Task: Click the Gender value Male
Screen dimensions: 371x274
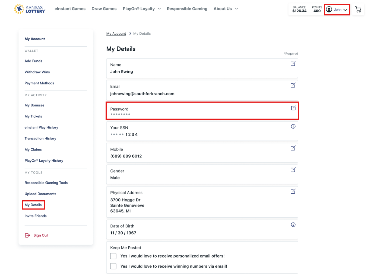Action: point(115,178)
